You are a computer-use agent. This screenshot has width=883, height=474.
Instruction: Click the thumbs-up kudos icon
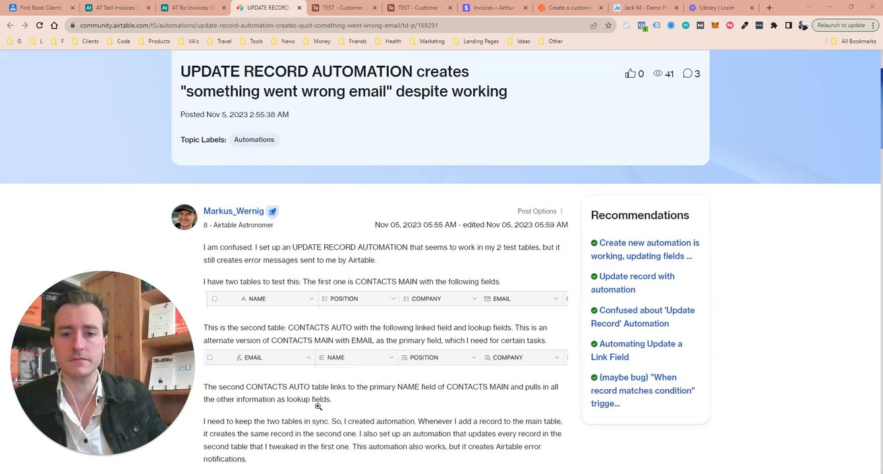click(630, 74)
